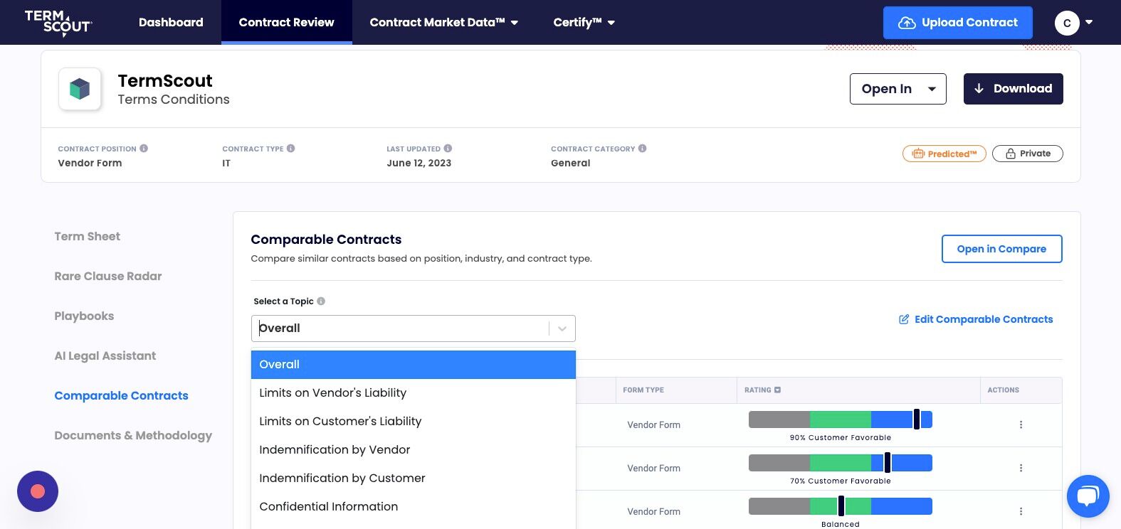Click Open in Compare button
1121x529 pixels.
point(1001,249)
